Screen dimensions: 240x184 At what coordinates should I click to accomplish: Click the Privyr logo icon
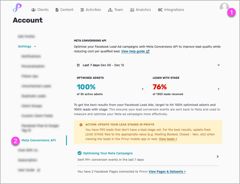17,8
